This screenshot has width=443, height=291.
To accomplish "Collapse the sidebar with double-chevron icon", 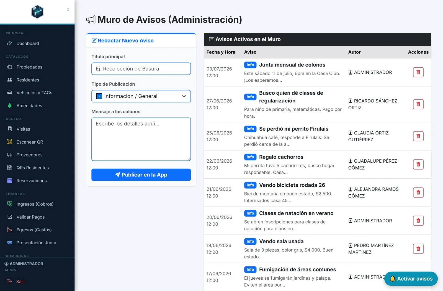I will click(x=68, y=10).
